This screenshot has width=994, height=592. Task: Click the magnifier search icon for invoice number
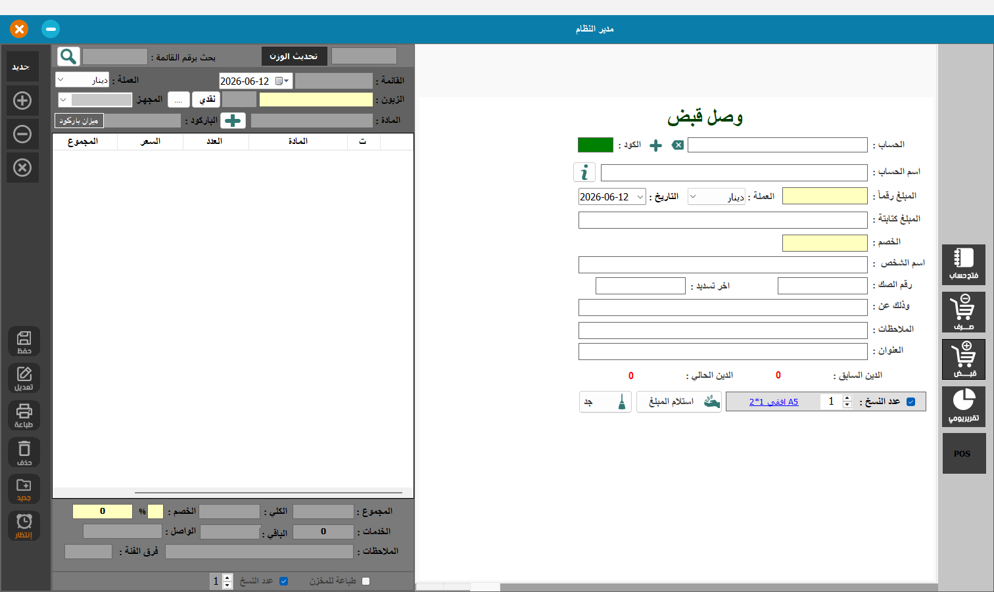(x=68, y=57)
